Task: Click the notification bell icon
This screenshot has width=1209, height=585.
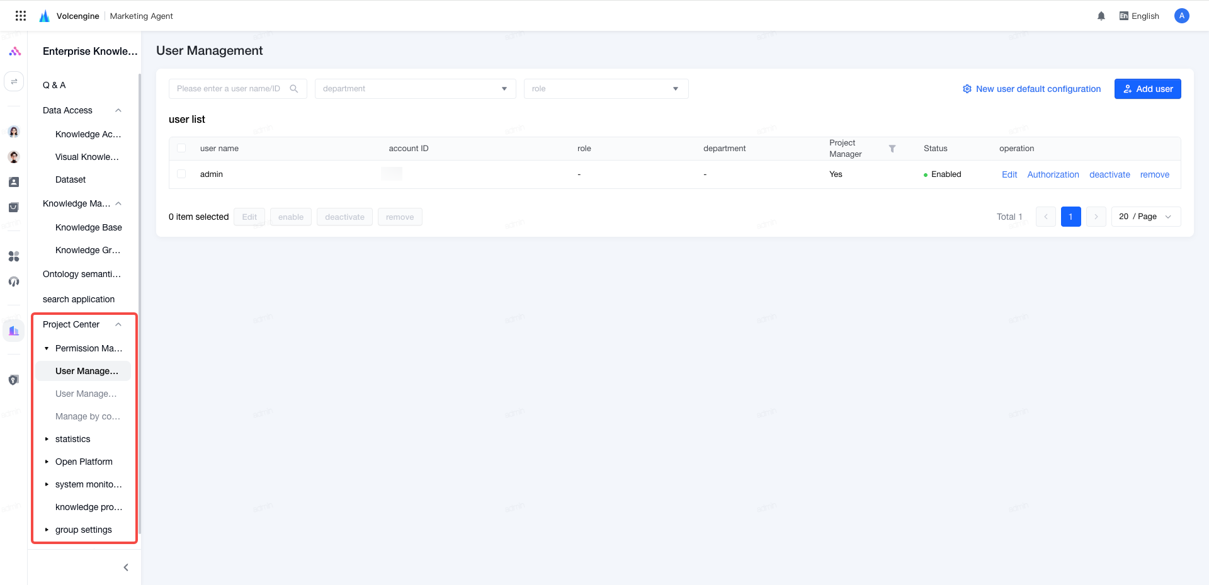Action: (1101, 16)
